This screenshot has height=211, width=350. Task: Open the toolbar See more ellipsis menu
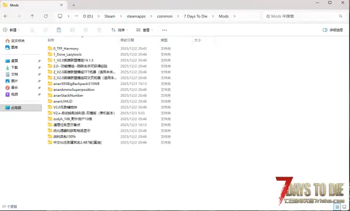[164, 30]
